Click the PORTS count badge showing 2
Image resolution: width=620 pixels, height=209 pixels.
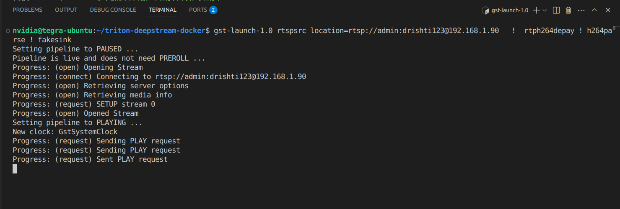coord(213,10)
